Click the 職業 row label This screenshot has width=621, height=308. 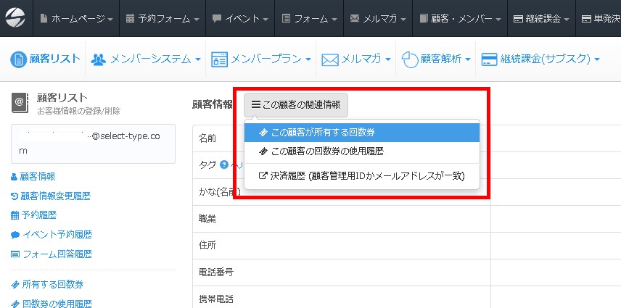click(x=207, y=219)
